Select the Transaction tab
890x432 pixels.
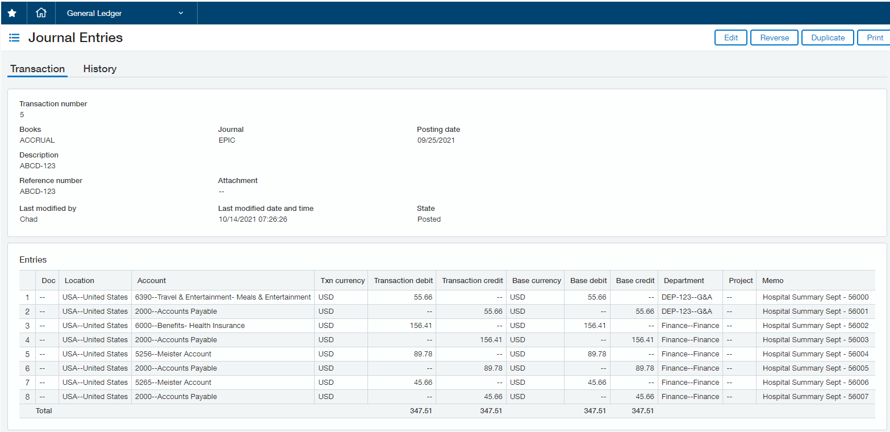click(37, 69)
